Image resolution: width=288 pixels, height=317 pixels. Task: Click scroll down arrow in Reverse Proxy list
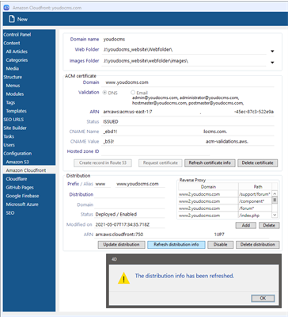[x=275, y=215]
